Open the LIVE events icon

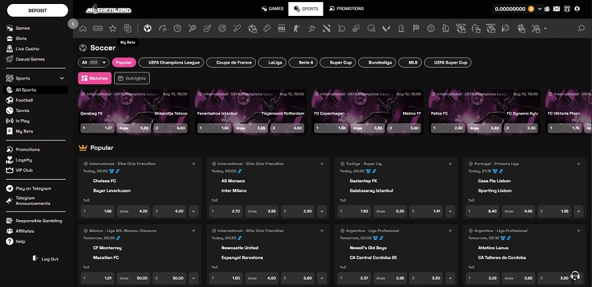pos(98,29)
